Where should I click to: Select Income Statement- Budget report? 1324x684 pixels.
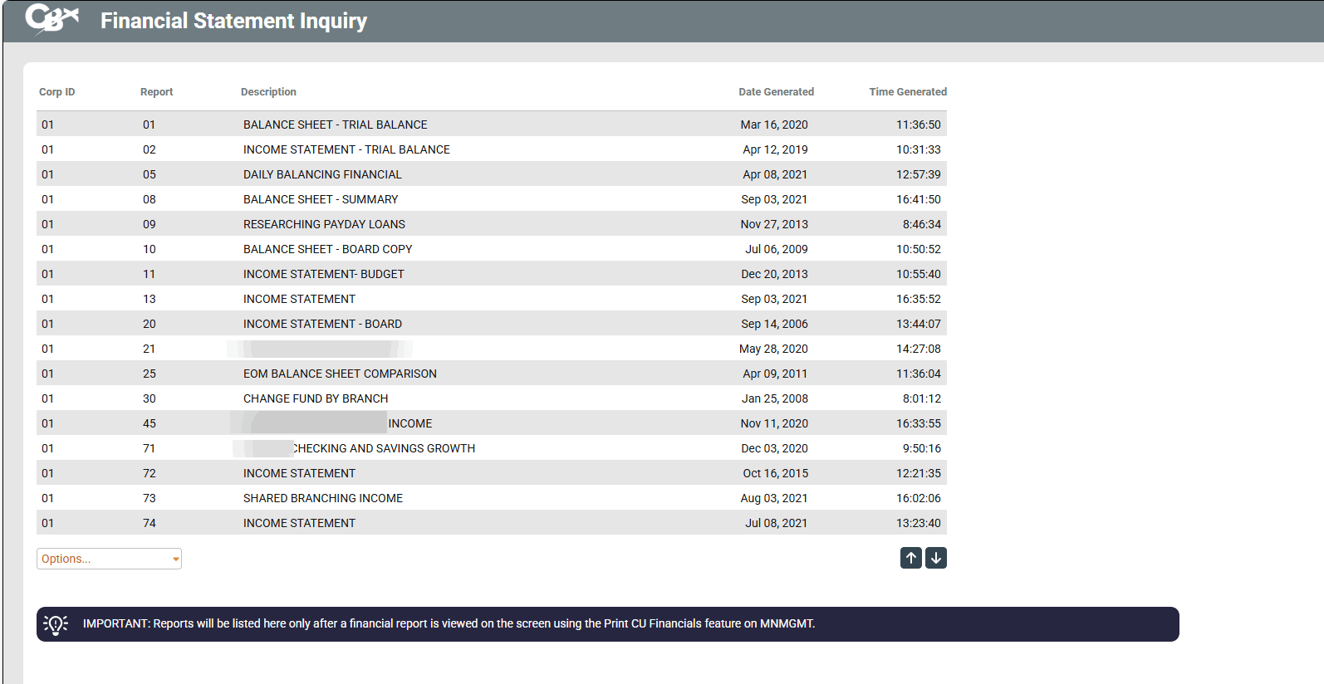tap(323, 274)
